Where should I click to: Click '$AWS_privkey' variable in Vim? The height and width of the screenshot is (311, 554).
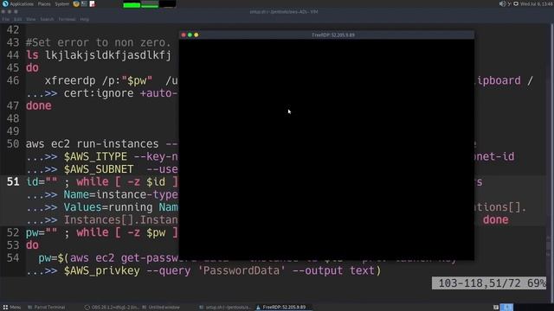pyautogui.click(x=102, y=270)
